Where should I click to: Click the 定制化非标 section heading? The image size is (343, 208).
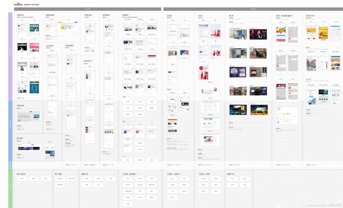pyautogui.click(x=310, y=16)
